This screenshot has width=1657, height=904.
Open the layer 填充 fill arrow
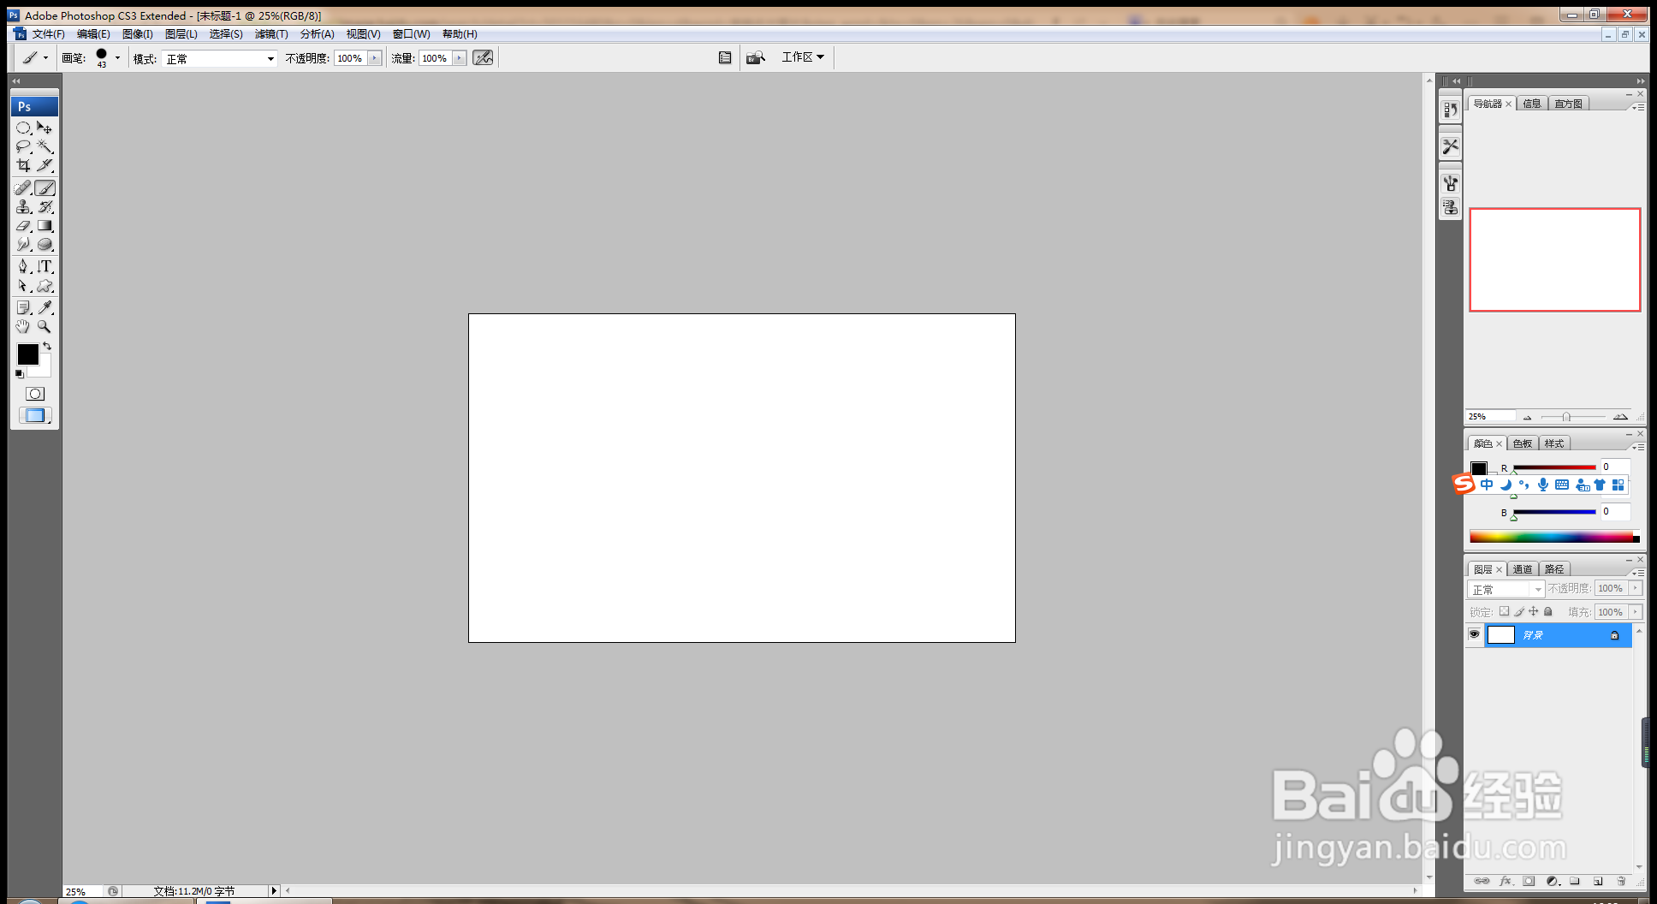[x=1636, y=612]
